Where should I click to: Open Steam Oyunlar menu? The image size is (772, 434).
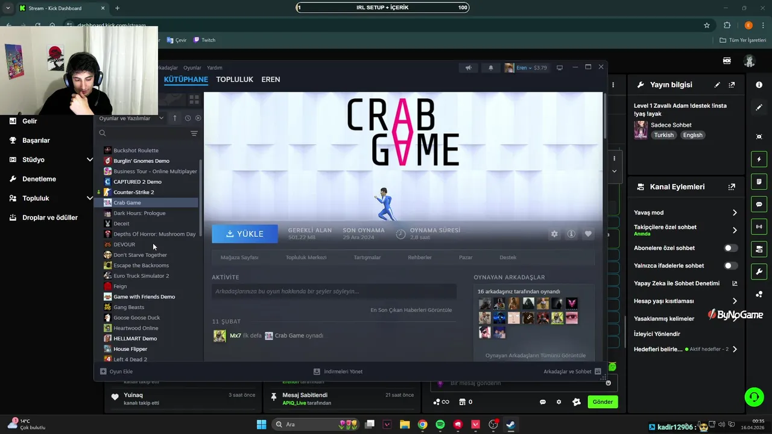192,68
